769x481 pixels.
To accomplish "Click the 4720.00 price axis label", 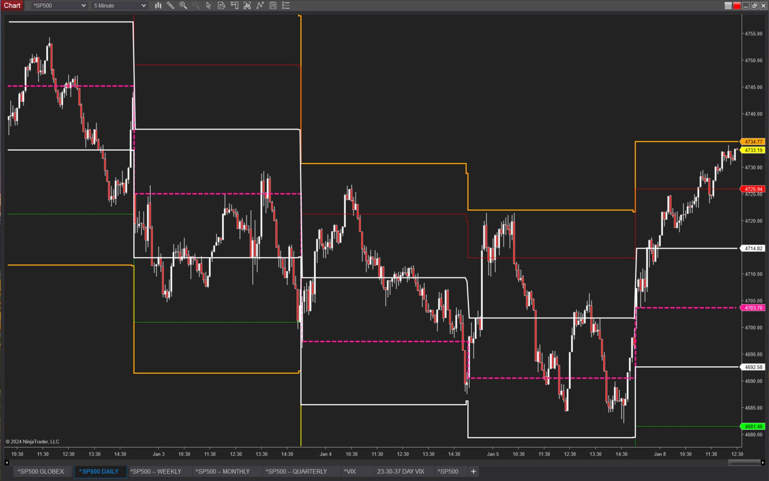I will pyautogui.click(x=753, y=221).
